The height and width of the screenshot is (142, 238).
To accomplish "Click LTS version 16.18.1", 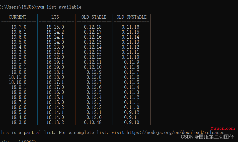I will 55,72.
